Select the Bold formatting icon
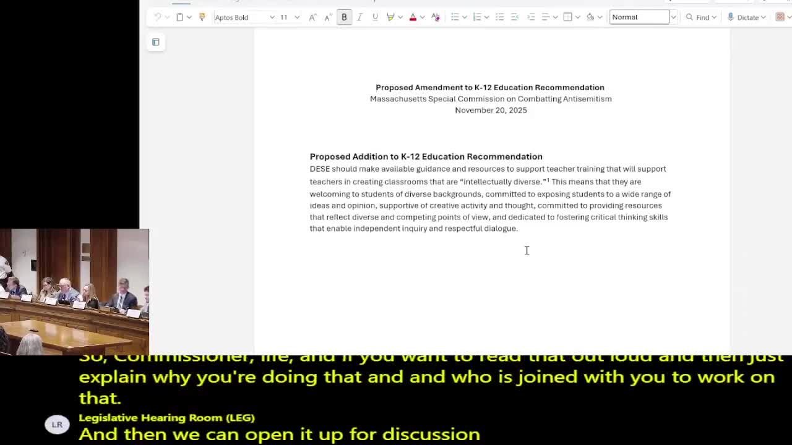The image size is (792, 445). (344, 17)
